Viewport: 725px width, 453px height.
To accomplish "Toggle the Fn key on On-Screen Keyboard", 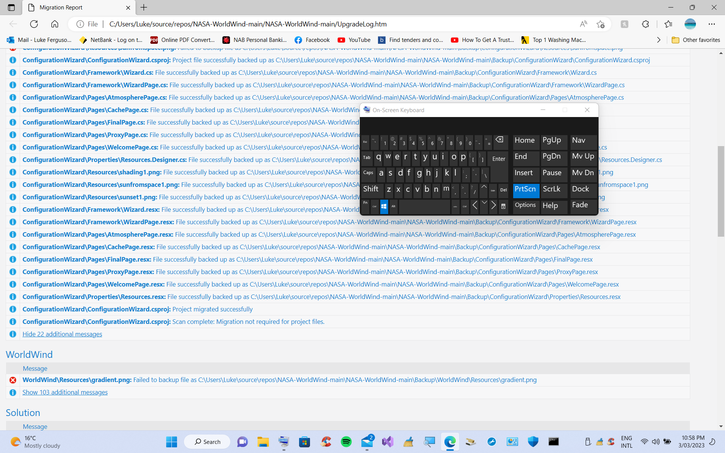I will [366, 206].
